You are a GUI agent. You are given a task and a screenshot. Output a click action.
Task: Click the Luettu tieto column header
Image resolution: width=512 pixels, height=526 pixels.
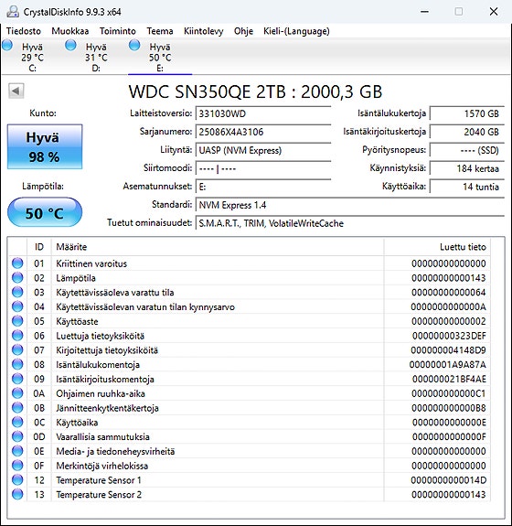coord(437,247)
